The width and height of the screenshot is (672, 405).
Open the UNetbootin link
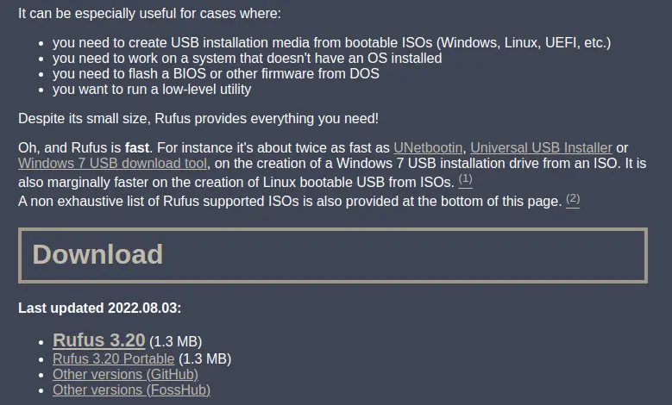point(428,147)
